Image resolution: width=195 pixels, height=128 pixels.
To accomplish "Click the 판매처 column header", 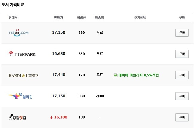I will (13, 18).
